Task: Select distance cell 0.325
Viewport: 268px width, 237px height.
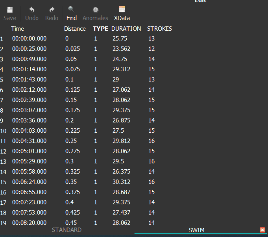Action: [x=73, y=172]
